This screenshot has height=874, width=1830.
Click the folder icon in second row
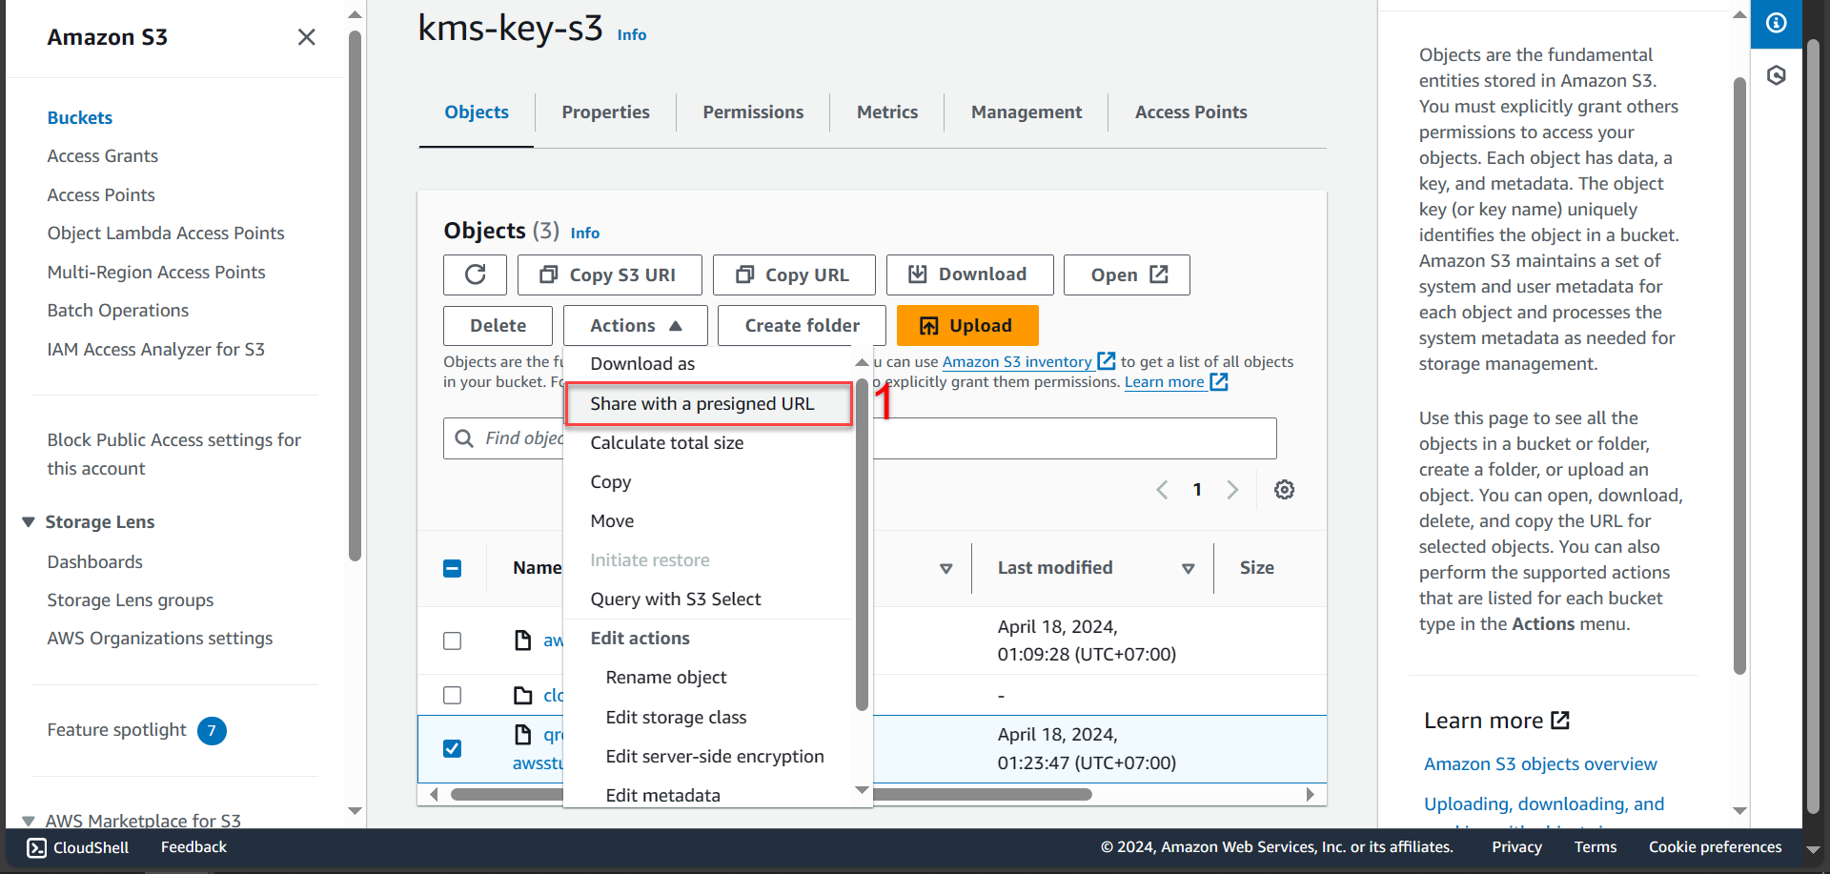(522, 695)
